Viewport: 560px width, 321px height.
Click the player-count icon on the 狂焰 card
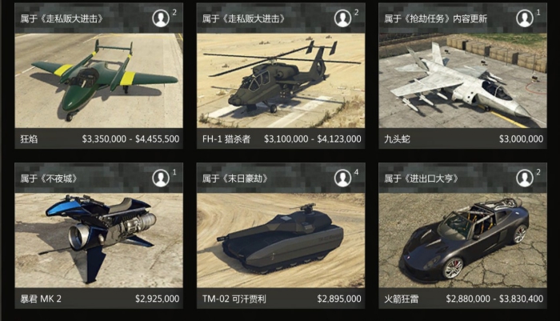pos(161,18)
